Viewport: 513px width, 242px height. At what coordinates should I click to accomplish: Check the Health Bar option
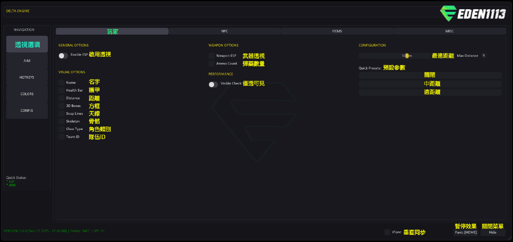click(x=61, y=90)
